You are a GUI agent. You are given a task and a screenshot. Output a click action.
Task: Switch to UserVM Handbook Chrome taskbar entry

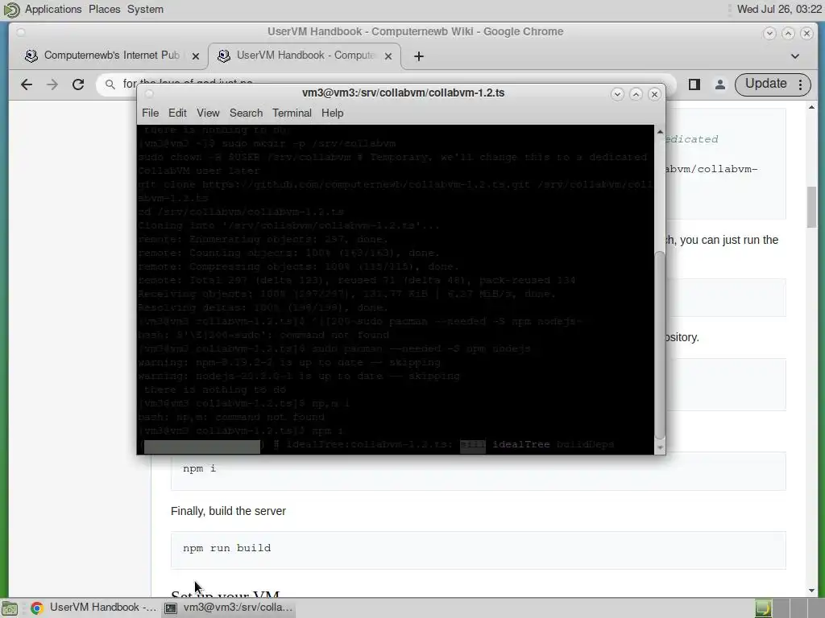(93, 608)
